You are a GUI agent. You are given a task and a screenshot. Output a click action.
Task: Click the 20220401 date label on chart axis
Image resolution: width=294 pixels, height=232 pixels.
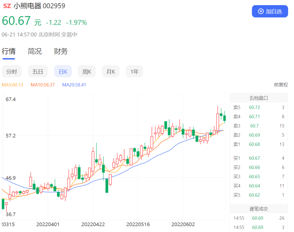point(48,224)
